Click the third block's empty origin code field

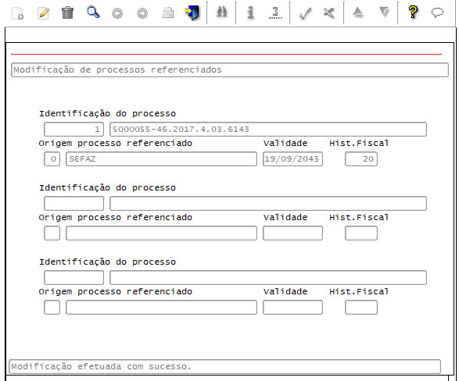tap(52, 308)
